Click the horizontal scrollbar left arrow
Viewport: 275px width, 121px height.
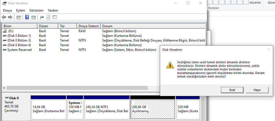4,88
